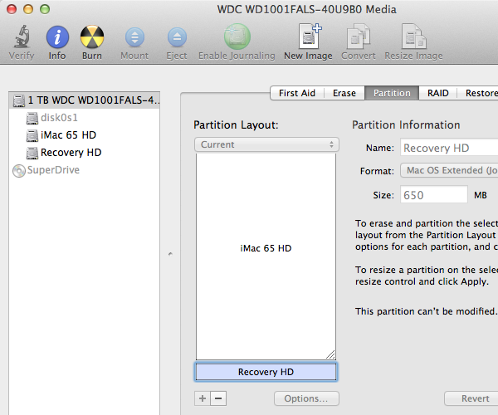Image resolution: width=498 pixels, height=415 pixels.
Task: Click the Options... button
Action: [306, 398]
